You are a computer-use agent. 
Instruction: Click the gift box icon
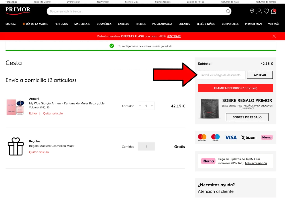[16, 146]
